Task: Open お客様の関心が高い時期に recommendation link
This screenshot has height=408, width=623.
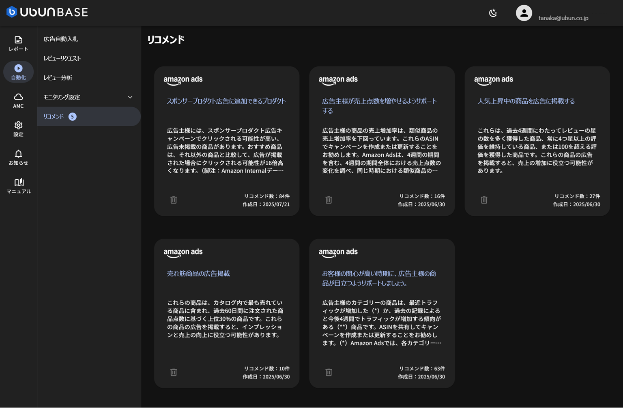Action: 379,278
